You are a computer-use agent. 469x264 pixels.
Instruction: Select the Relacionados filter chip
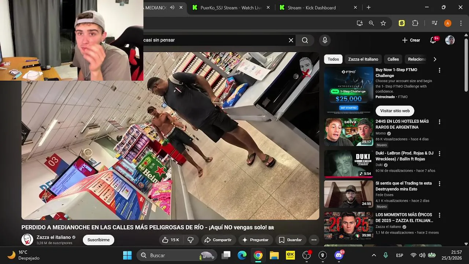pyautogui.click(x=417, y=59)
